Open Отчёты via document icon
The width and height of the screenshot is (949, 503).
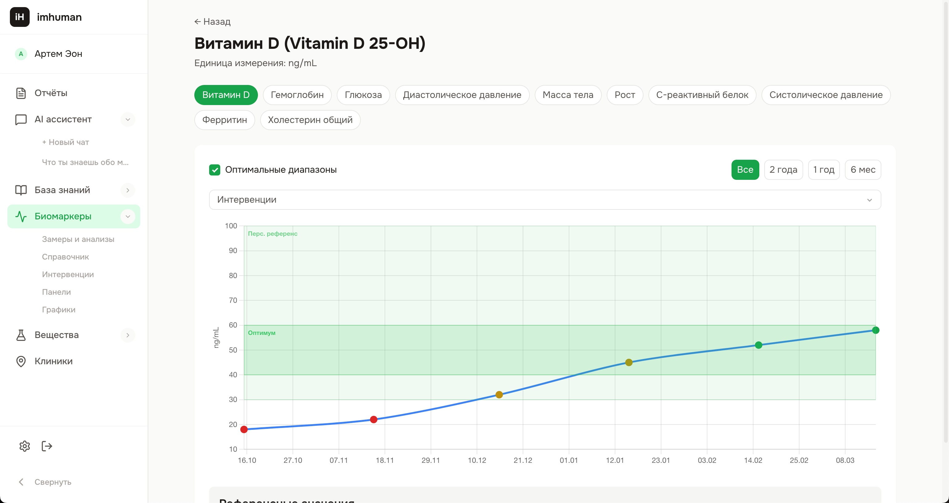(21, 93)
